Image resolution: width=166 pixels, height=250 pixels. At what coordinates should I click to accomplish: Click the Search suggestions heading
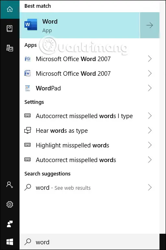(x=47, y=173)
